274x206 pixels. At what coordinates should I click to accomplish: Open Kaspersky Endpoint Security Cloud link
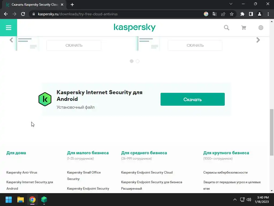click(147, 172)
